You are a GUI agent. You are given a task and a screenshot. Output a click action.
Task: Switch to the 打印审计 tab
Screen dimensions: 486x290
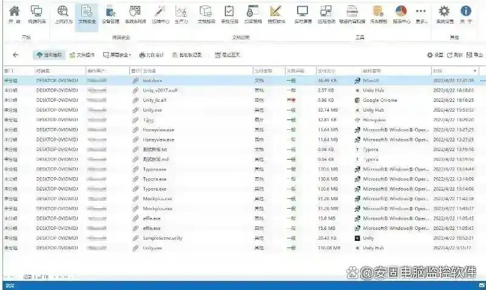point(151,55)
